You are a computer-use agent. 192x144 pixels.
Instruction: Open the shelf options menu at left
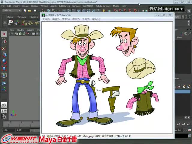(4, 23)
